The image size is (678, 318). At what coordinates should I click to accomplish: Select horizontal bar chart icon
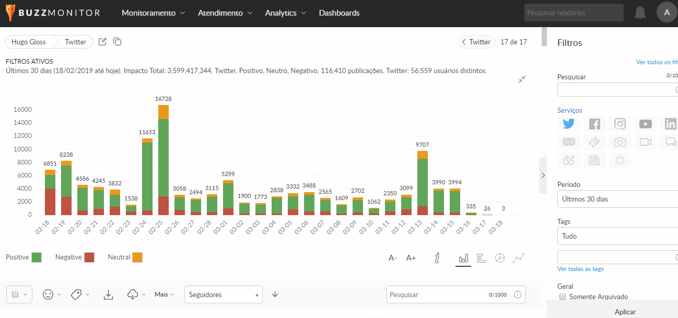pos(482,258)
